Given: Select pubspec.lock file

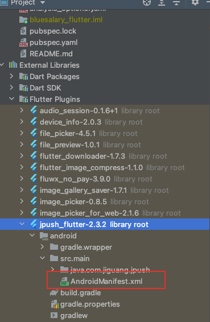Looking at the screenshot, I should tap(53, 31).
